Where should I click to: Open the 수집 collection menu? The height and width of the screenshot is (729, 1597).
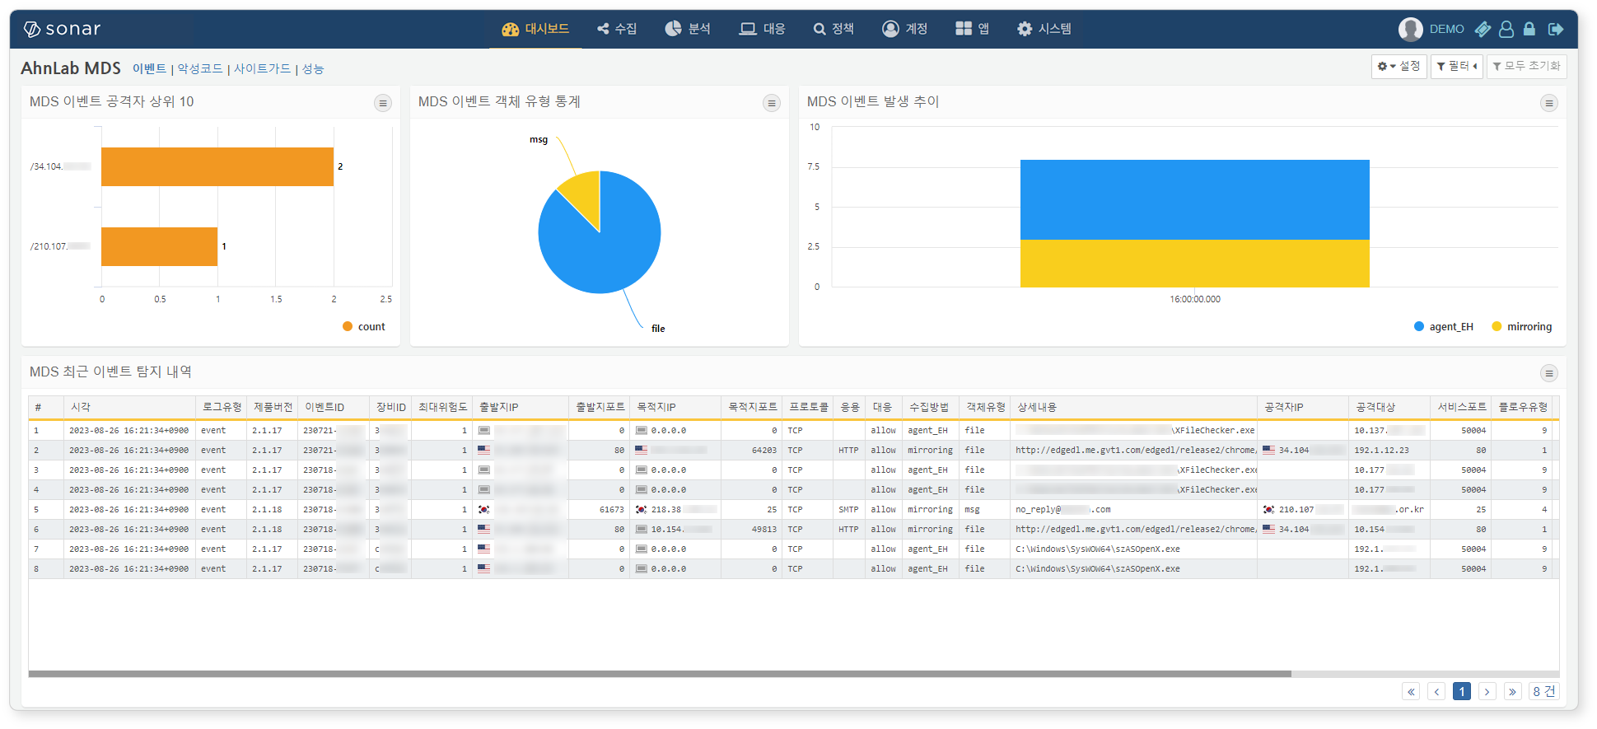click(617, 29)
